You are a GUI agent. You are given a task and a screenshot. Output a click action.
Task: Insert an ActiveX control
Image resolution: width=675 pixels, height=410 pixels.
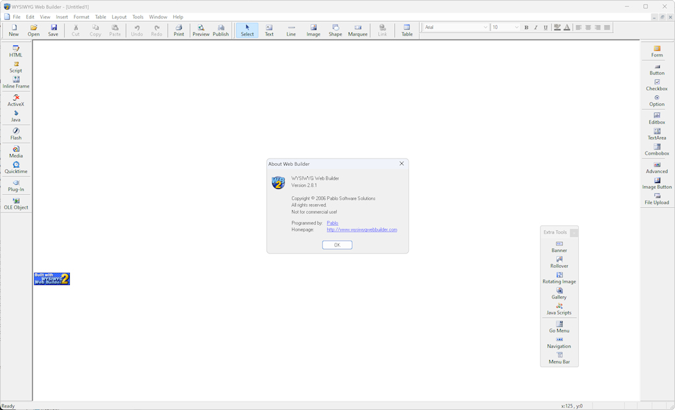pyautogui.click(x=16, y=100)
